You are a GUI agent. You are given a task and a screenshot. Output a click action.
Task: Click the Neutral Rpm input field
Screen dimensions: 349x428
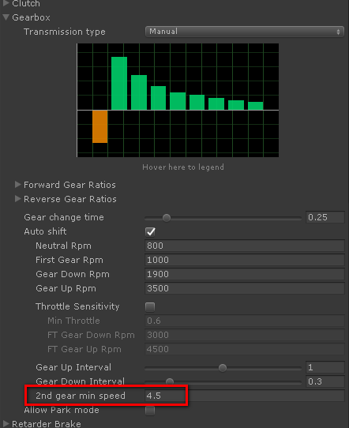pyautogui.click(x=245, y=246)
